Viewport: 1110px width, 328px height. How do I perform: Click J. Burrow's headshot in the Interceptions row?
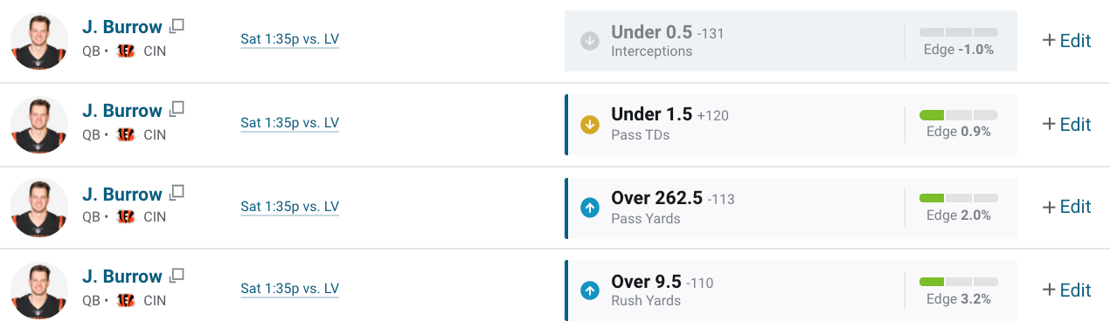tap(39, 42)
